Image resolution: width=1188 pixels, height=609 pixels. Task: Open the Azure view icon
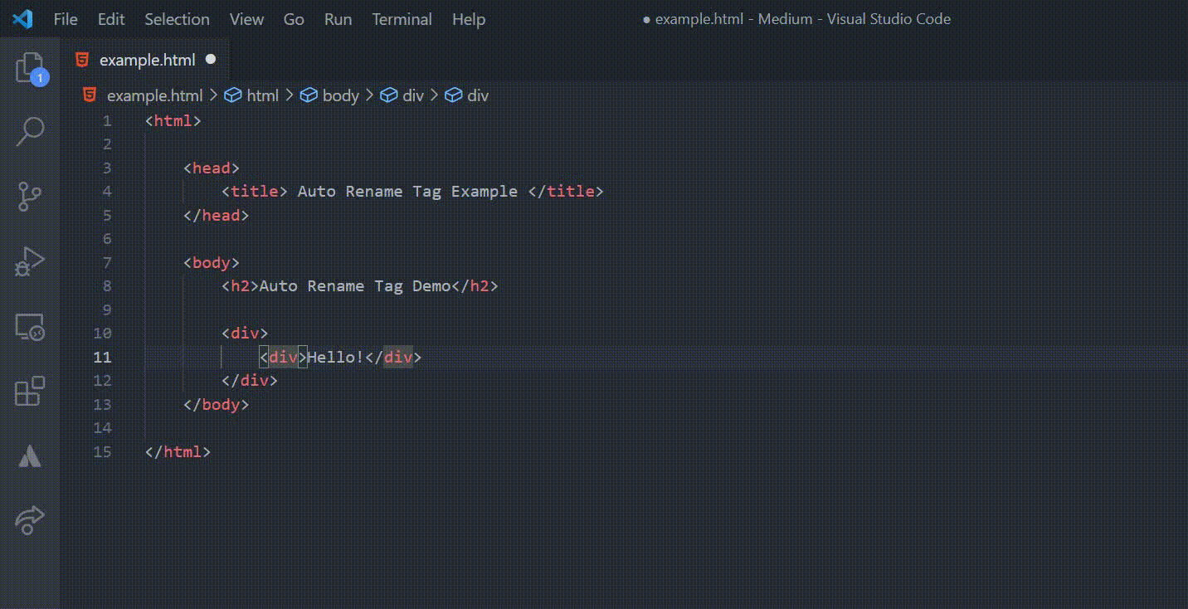point(30,456)
